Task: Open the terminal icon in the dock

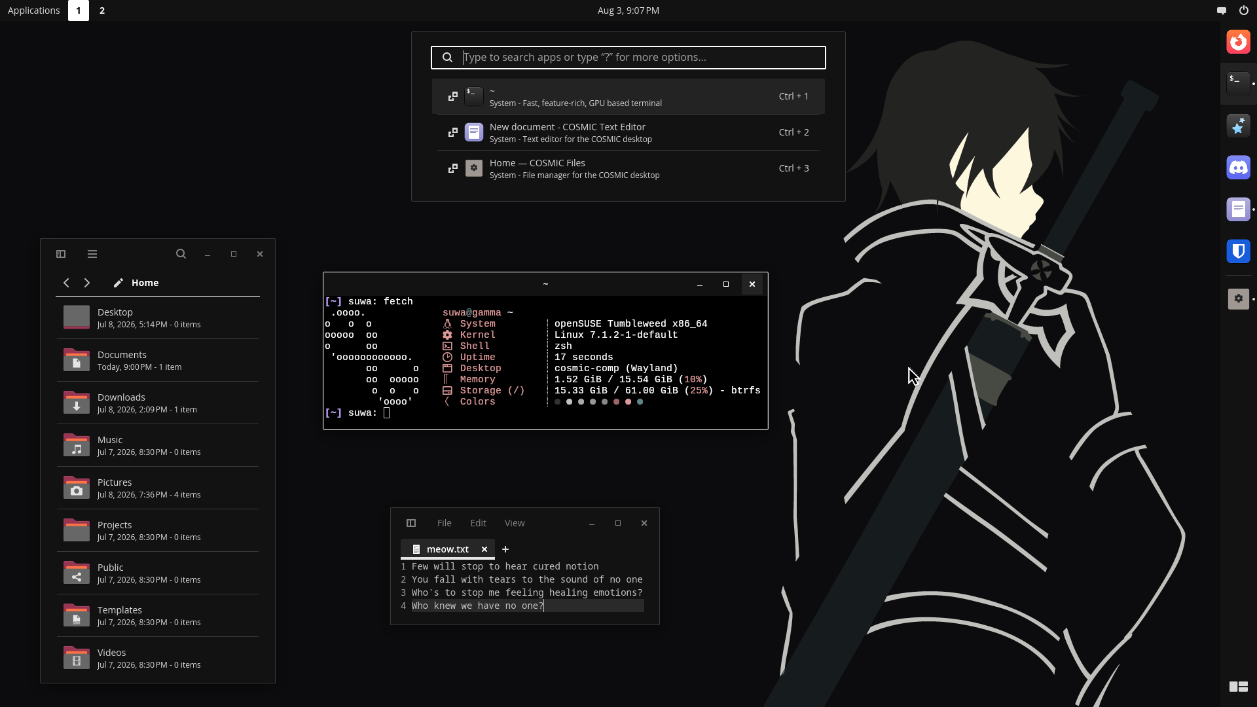Action: [x=1238, y=84]
